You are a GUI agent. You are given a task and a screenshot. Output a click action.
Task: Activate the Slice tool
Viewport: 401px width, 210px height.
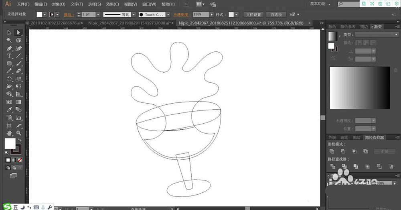pyautogui.click(x=18, y=126)
